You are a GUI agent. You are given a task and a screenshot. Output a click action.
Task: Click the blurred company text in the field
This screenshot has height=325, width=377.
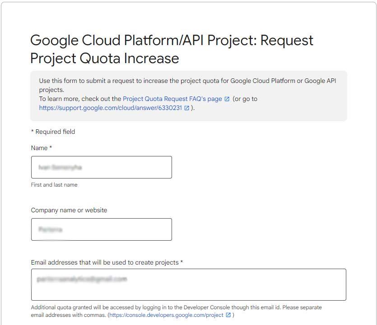point(50,229)
